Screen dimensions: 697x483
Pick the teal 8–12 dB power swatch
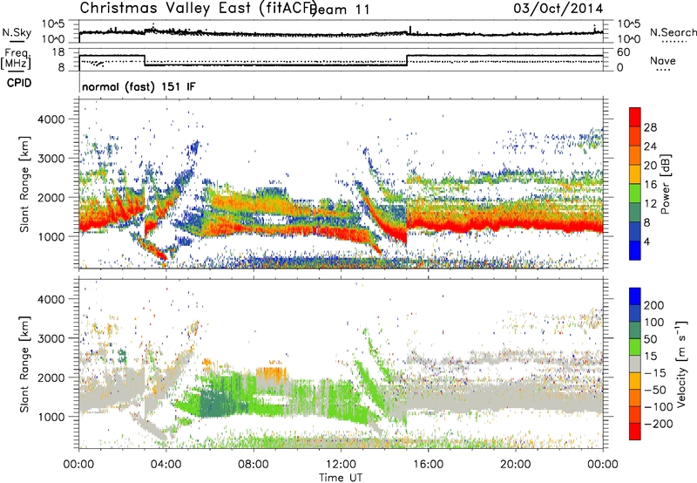tap(635, 213)
